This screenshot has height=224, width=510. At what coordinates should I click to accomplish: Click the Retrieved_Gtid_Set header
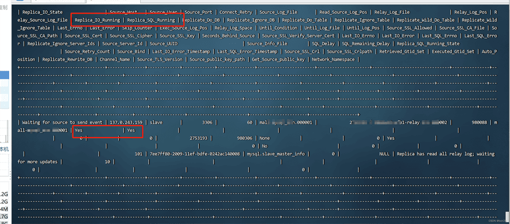402,52
